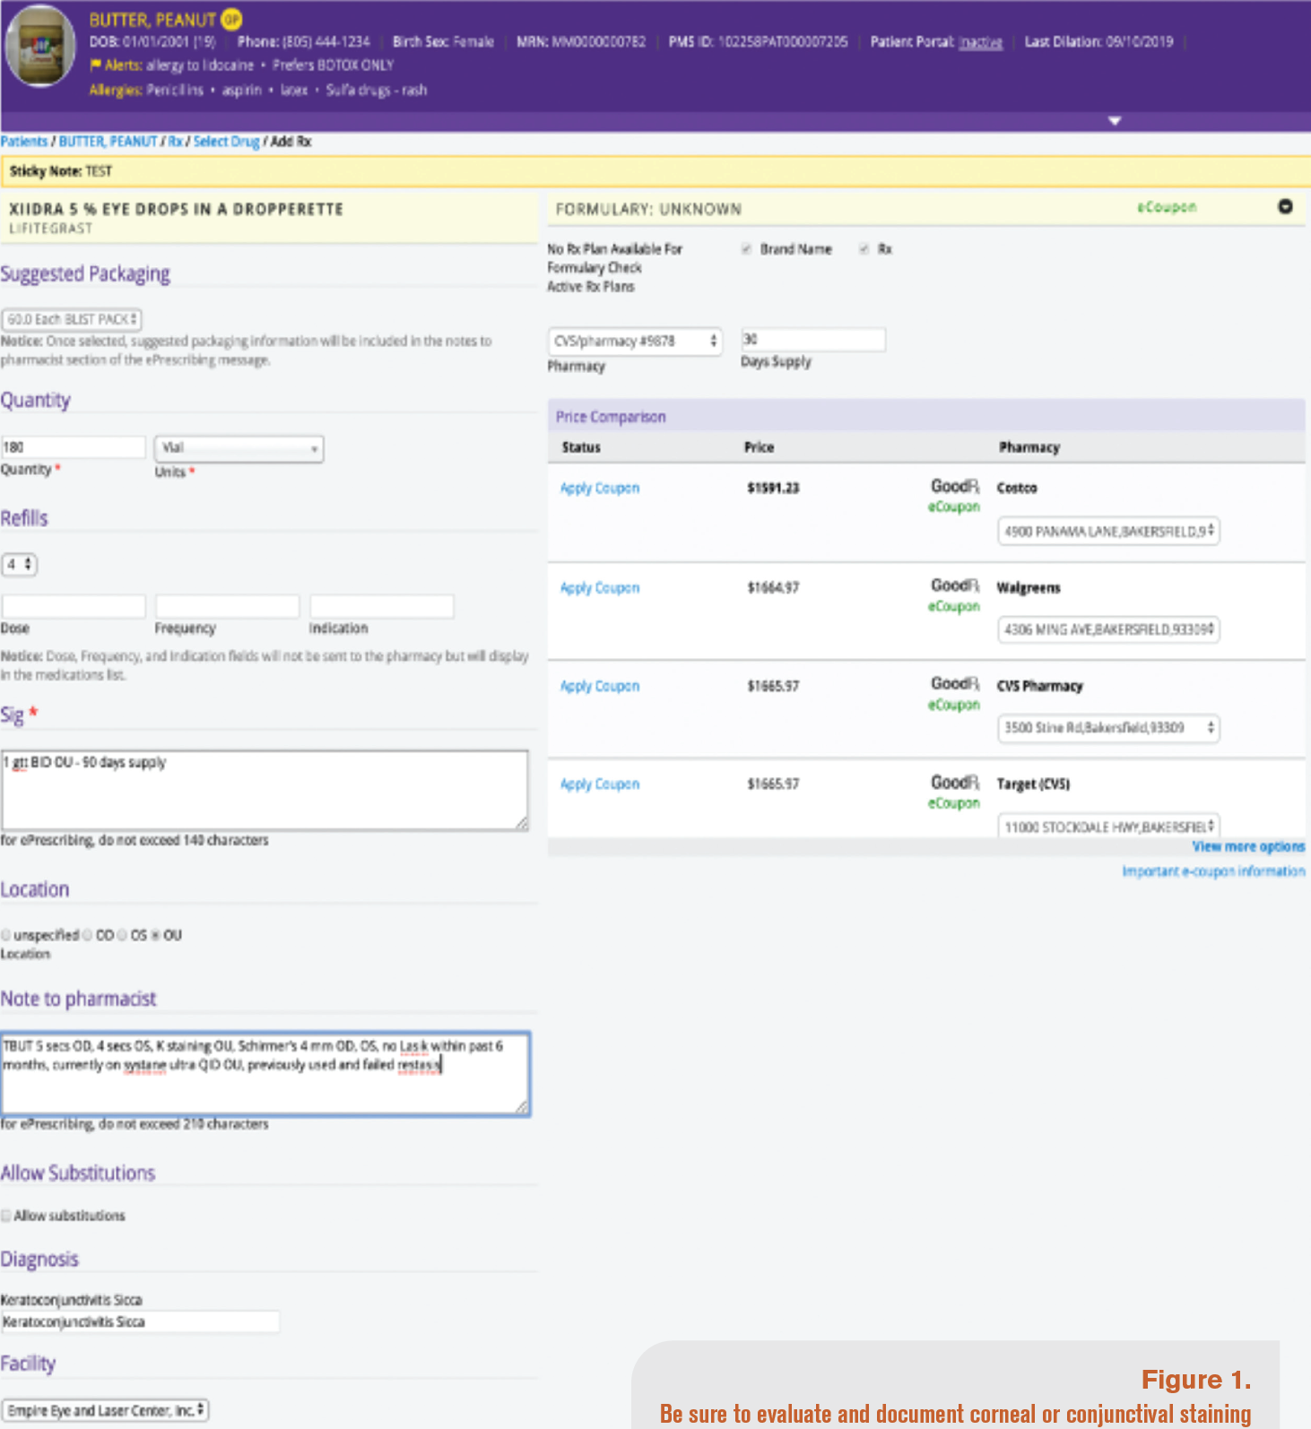The width and height of the screenshot is (1311, 1429).
Task: Toggle the Brand Name checkbox
Action: coord(746,249)
